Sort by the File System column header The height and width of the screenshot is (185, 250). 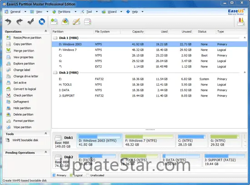tap(107, 31)
